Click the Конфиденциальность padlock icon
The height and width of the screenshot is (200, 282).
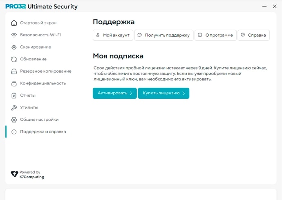pyautogui.click(x=14, y=84)
